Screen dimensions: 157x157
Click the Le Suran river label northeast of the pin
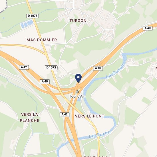click(x=115, y=71)
